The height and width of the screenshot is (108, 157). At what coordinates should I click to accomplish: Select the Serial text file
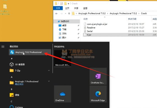[x=90, y=31]
